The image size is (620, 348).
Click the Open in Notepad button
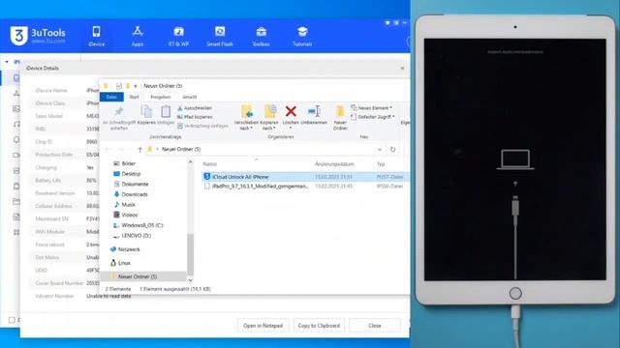click(x=263, y=326)
